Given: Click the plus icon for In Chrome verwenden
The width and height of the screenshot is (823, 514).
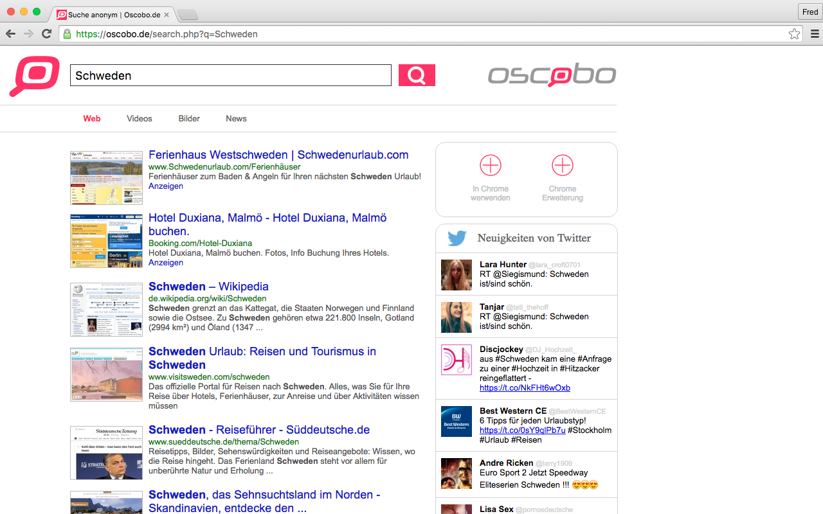Looking at the screenshot, I should pos(491,166).
